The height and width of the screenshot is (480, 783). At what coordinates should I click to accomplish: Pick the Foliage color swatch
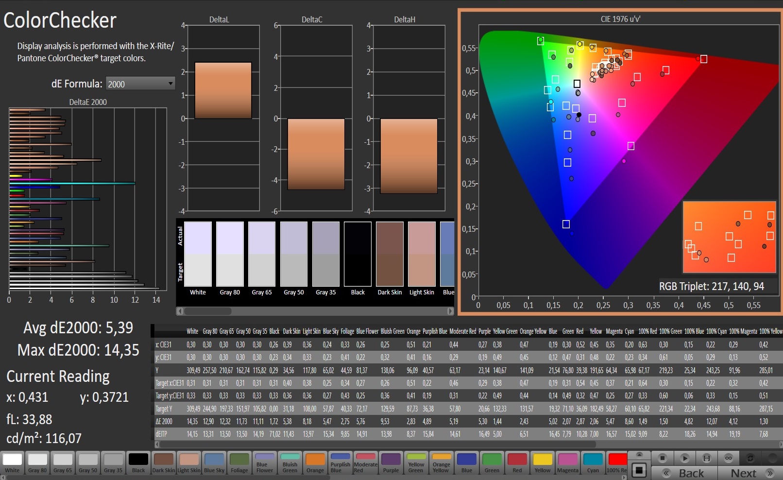(x=239, y=463)
